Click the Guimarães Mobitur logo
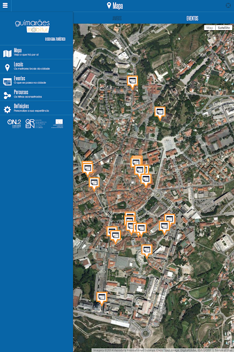The image size is (234, 352). click(32, 26)
